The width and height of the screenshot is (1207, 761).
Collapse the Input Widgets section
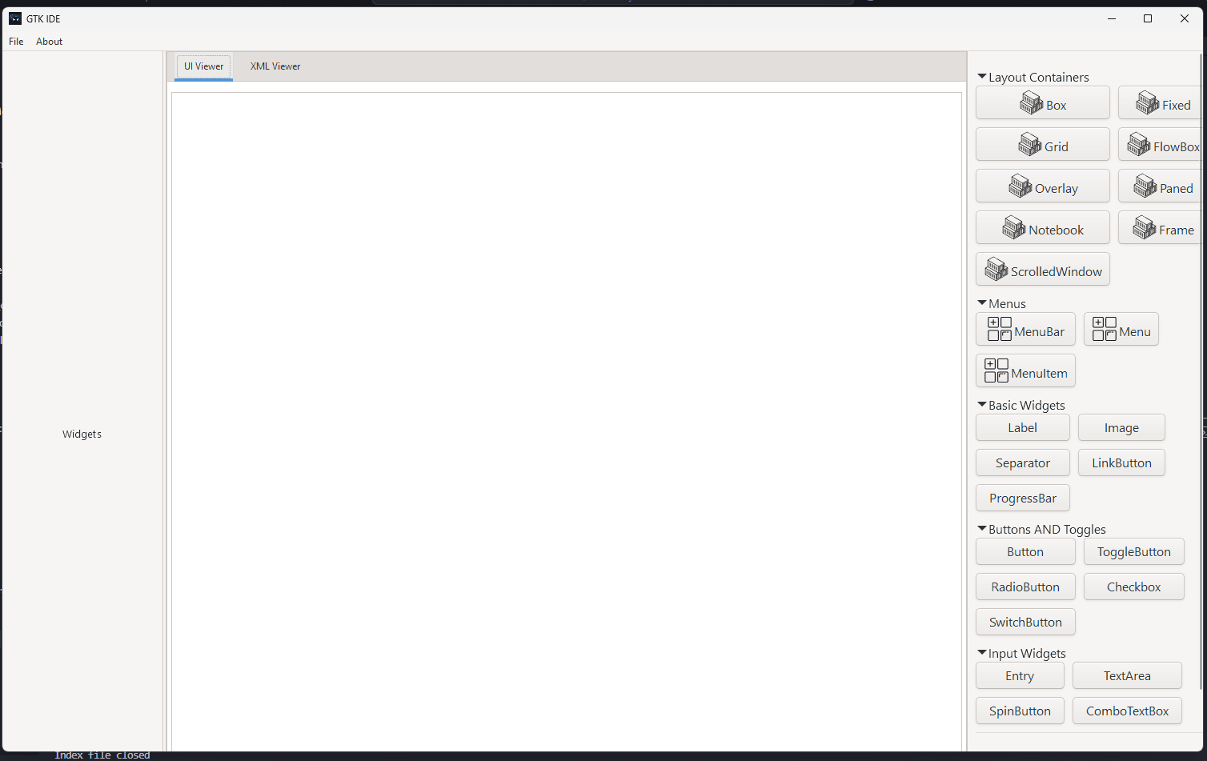pos(982,652)
